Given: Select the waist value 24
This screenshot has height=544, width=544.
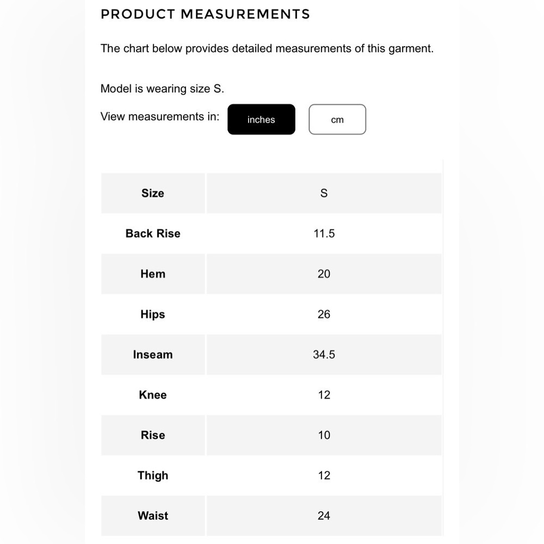Looking at the screenshot, I should point(324,516).
